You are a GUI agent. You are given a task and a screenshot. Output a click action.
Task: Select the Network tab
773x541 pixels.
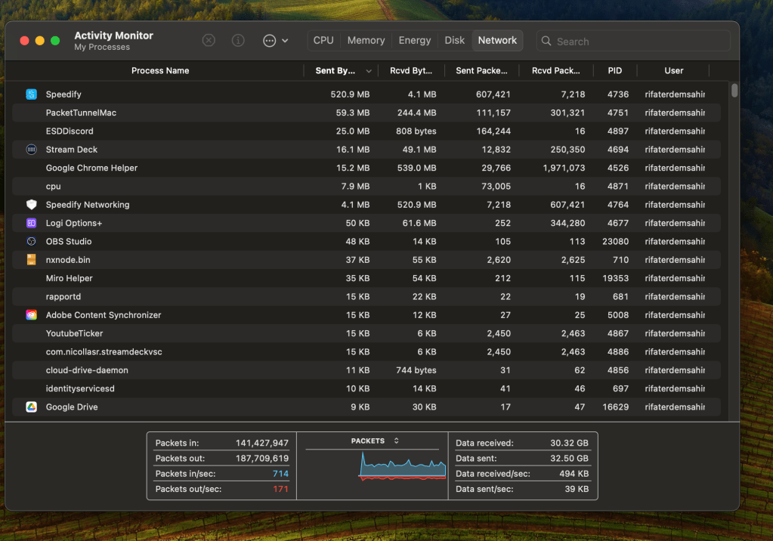(x=497, y=41)
